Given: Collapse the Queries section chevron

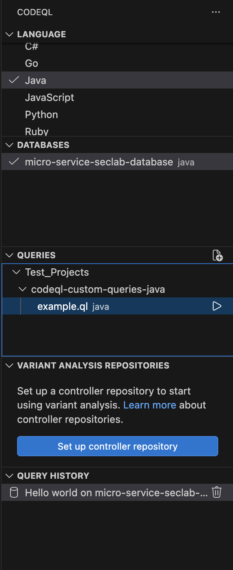Looking at the screenshot, I should 9,255.
